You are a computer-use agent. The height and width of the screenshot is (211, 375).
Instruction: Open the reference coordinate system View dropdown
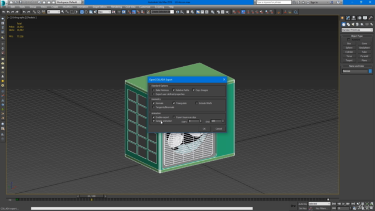click(x=104, y=12)
